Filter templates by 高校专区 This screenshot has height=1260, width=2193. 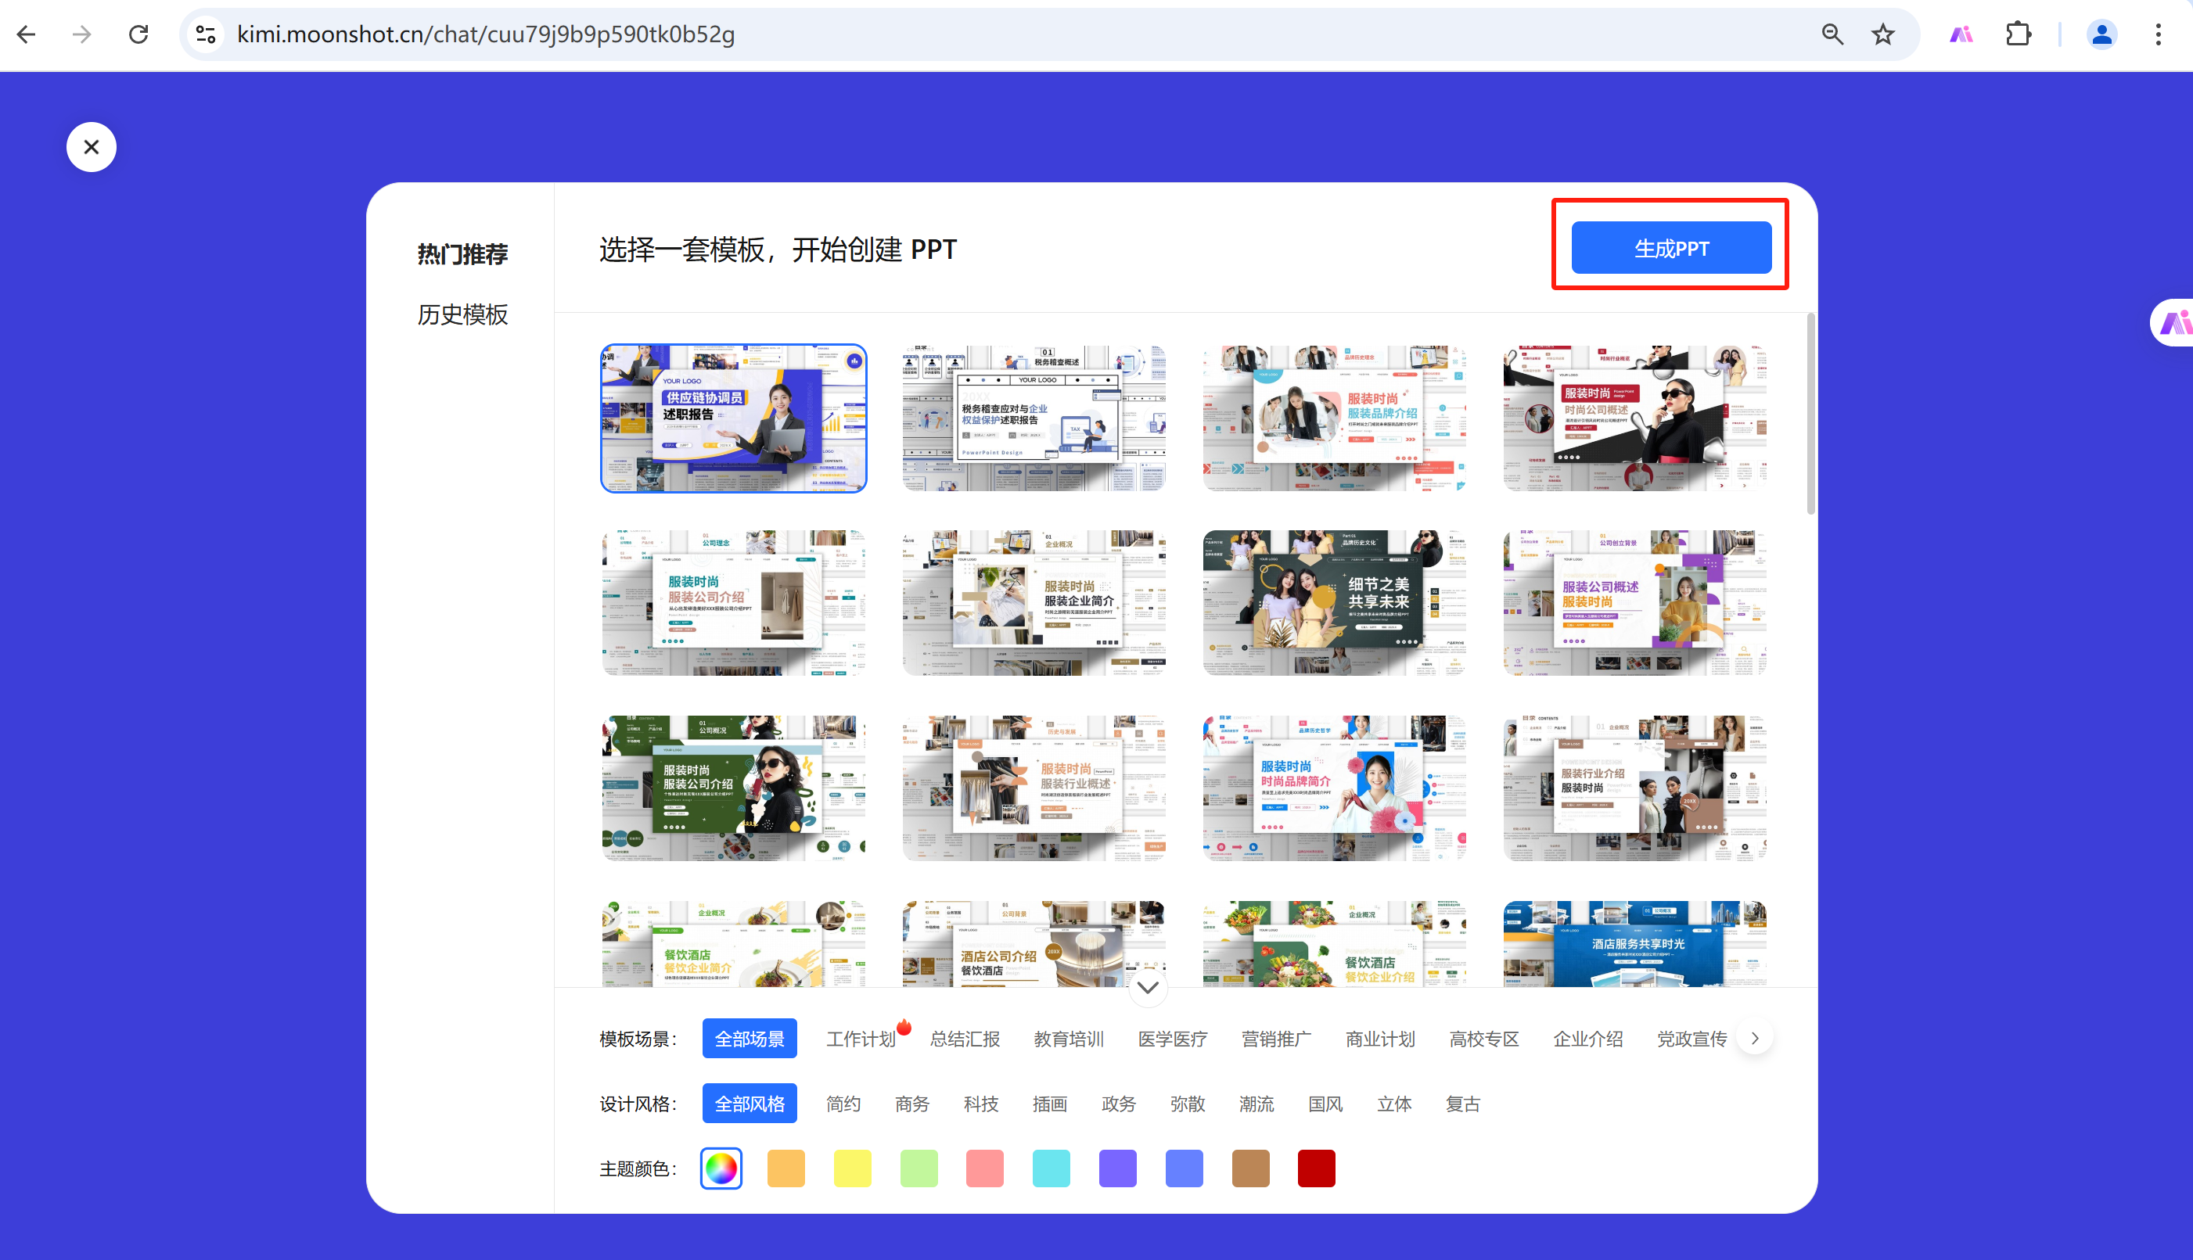1484,1039
